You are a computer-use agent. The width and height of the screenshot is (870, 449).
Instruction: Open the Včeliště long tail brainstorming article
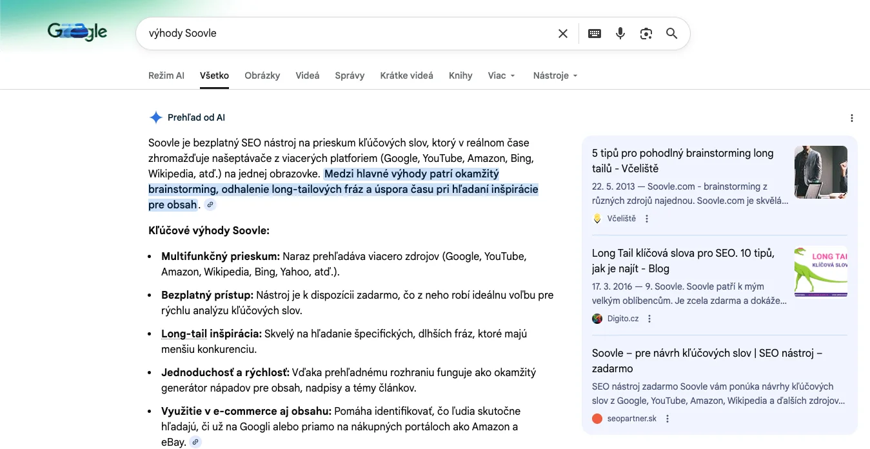point(682,161)
